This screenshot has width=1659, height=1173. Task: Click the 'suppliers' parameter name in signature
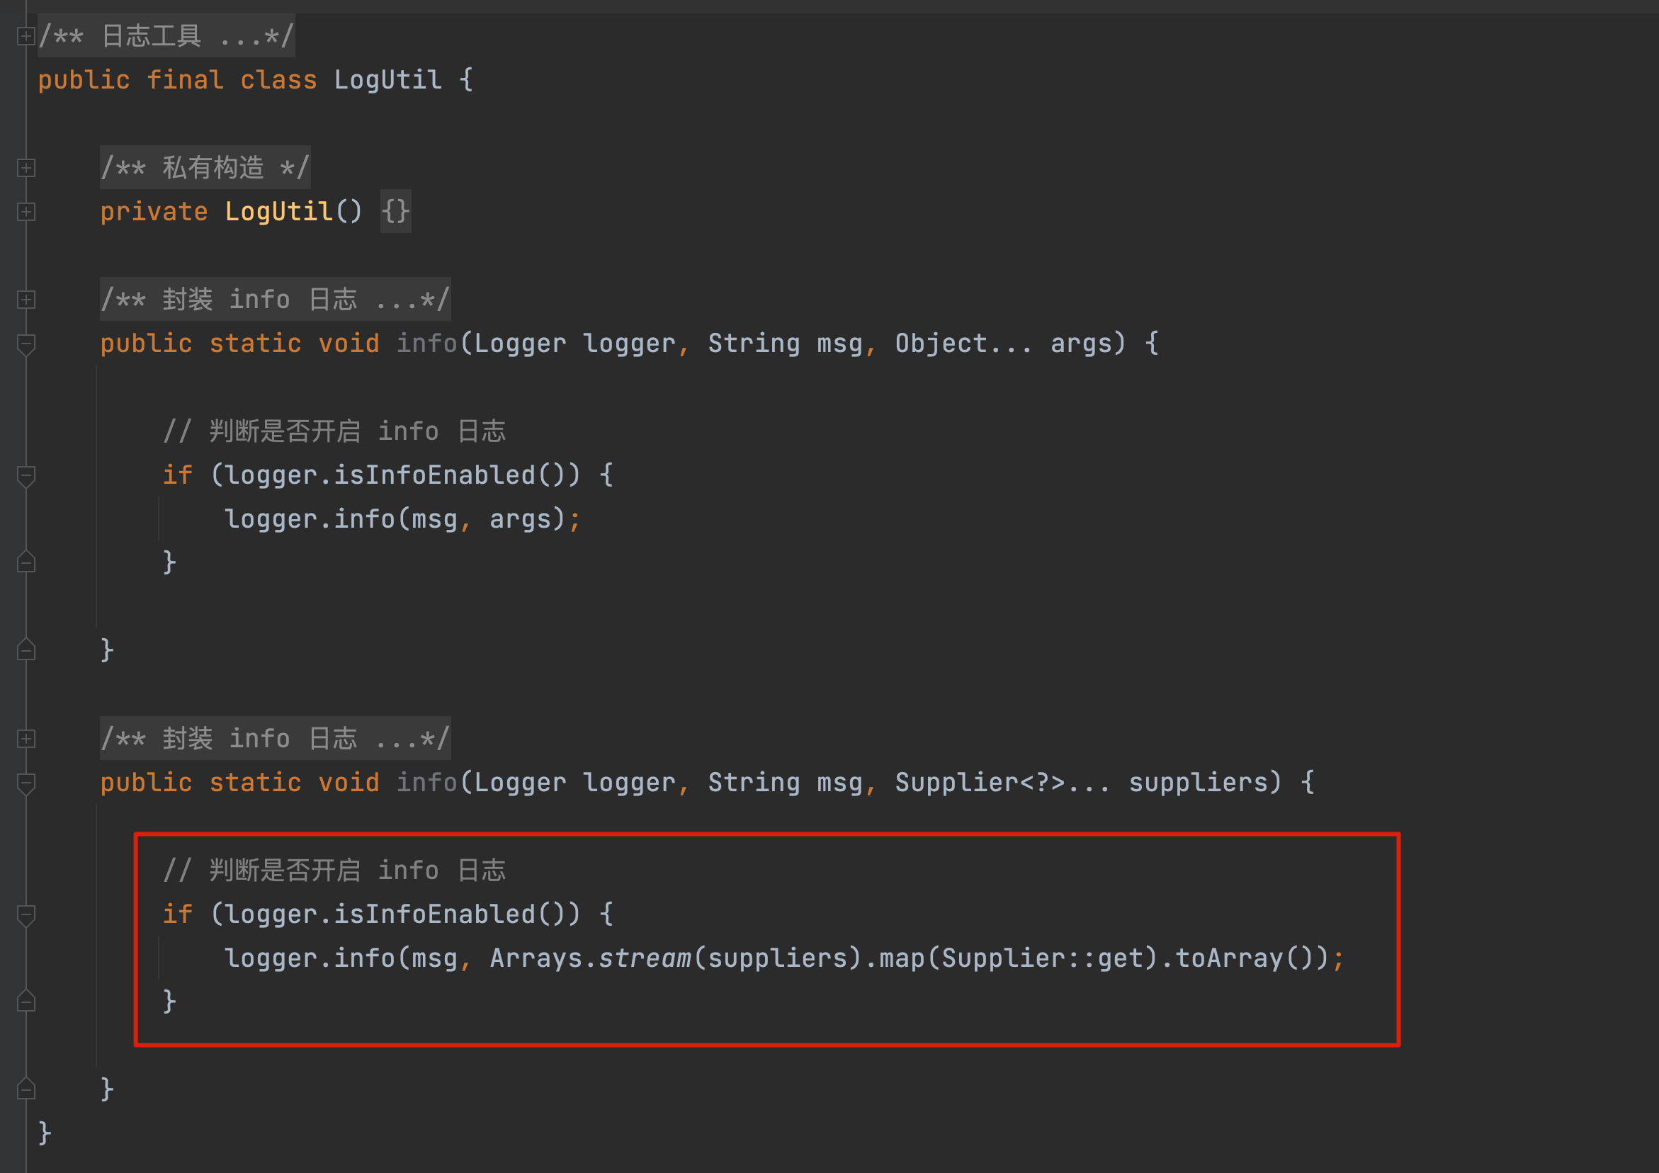[1198, 783]
